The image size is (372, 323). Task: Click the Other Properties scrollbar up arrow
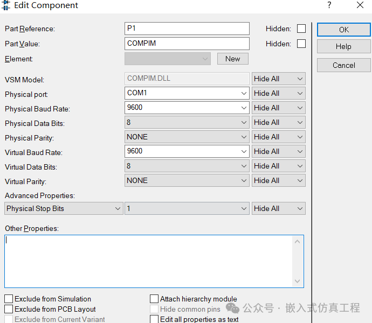tap(297, 242)
